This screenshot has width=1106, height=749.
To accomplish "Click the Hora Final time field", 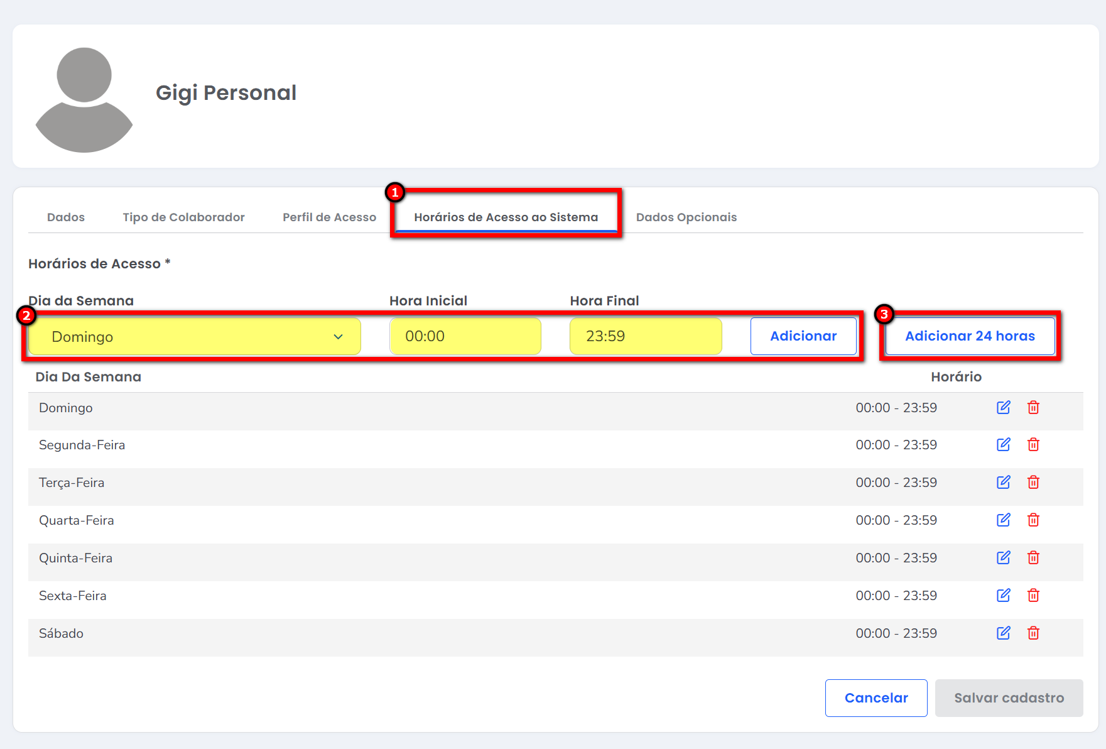I will coord(645,337).
